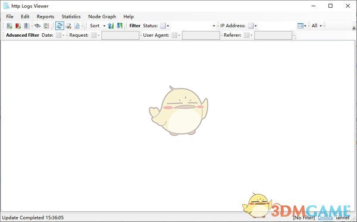Click the binoculars search icon
Image resolution: width=357 pixels, height=222 pixels.
(37, 26)
